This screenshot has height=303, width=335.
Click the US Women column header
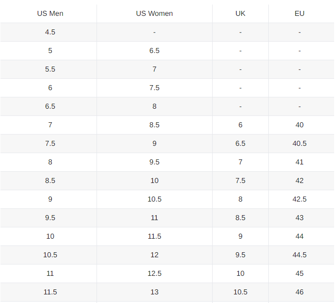pyautogui.click(x=154, y=14)
